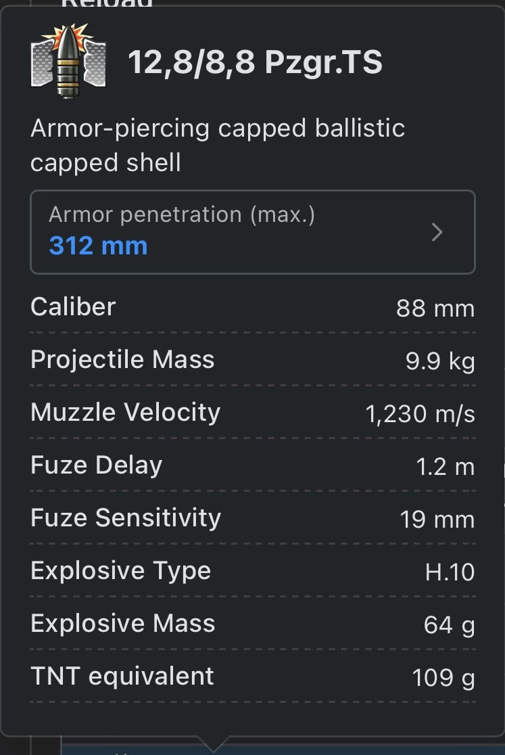505x755 pixels.
Task: Click the 1,230 m/s velocity value
Action: [420, 414]
